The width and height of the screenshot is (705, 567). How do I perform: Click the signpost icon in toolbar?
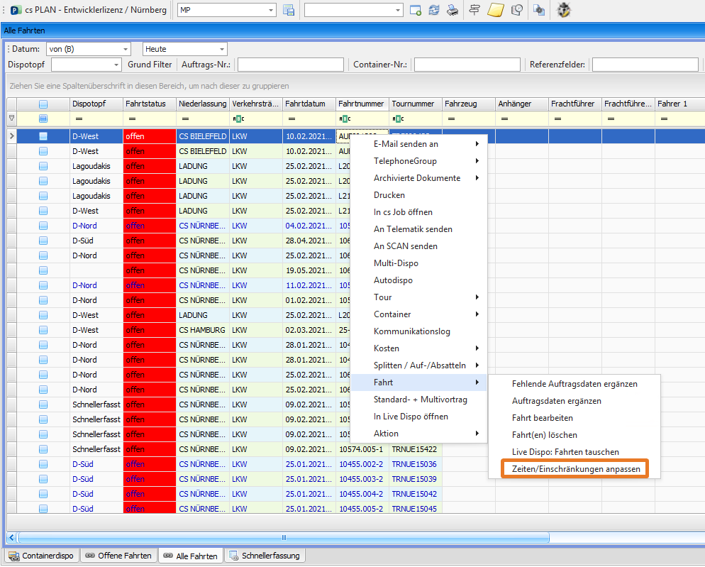pyautogui.click(x=474, y=10)
